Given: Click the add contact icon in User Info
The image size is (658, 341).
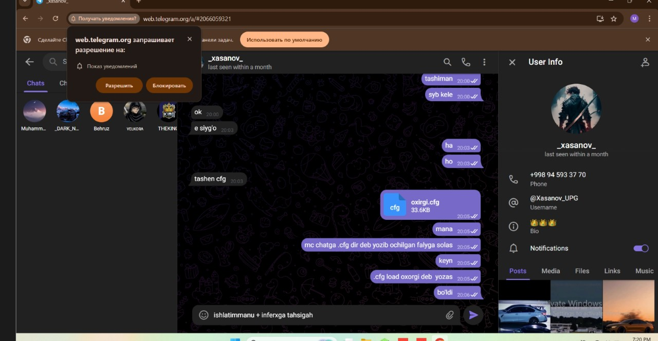Looking at the screenshot, I should tap(645, 62).
